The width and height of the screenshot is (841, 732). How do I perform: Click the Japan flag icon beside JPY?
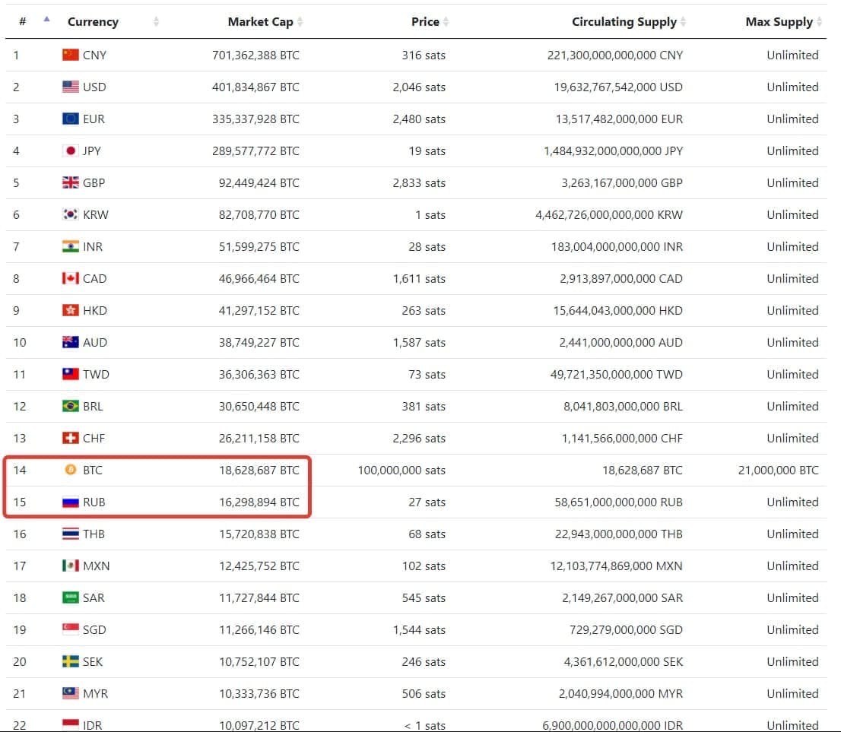[70, 151]
